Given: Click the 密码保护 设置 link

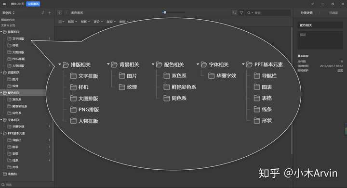Looking at the screenshot, I should [x=340, y=71].
